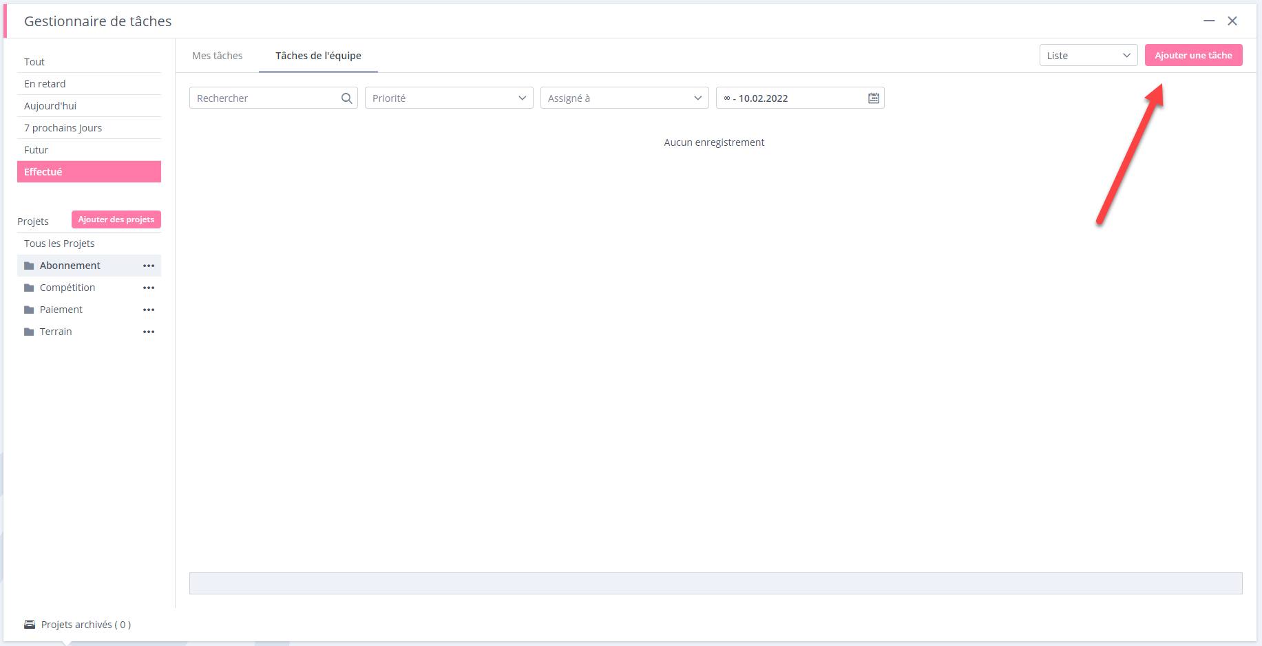Image resolution: width=1262 pixels, height=646 pixels.
Task: Click the archived projects tray icon
Action: pos(30,624)
